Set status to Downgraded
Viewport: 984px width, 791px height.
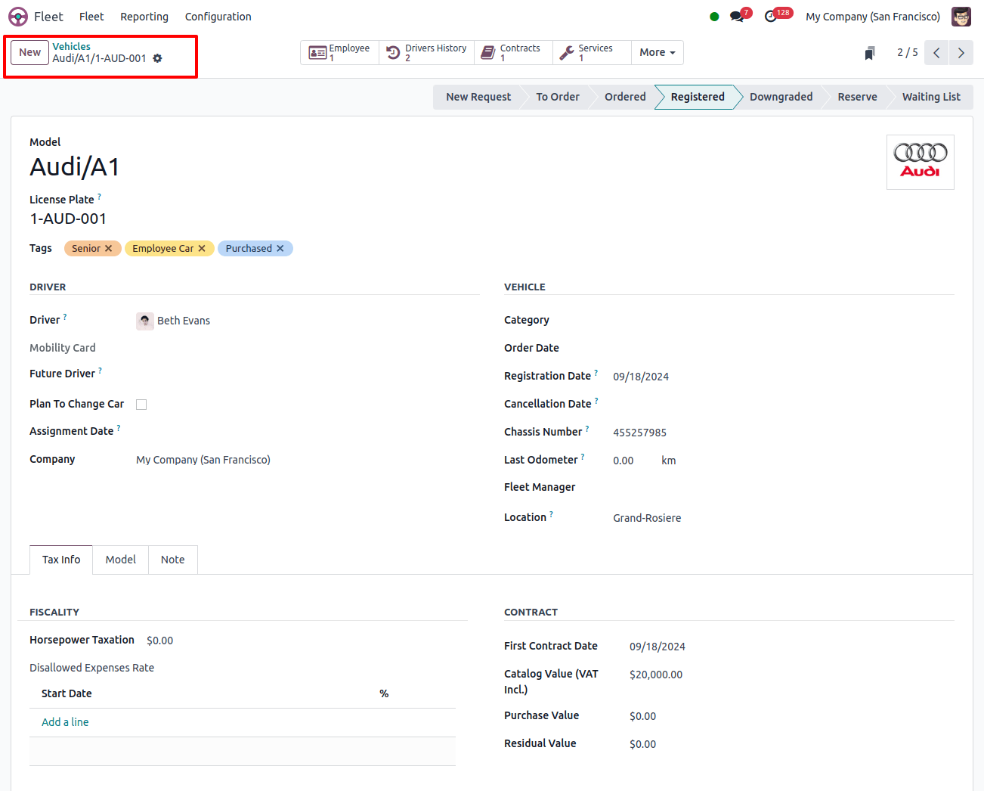click(x=781, y=97)
